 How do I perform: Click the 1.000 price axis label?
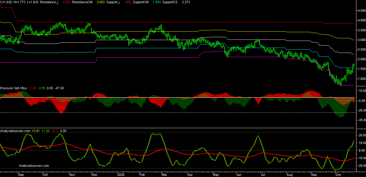coord(361,79)
